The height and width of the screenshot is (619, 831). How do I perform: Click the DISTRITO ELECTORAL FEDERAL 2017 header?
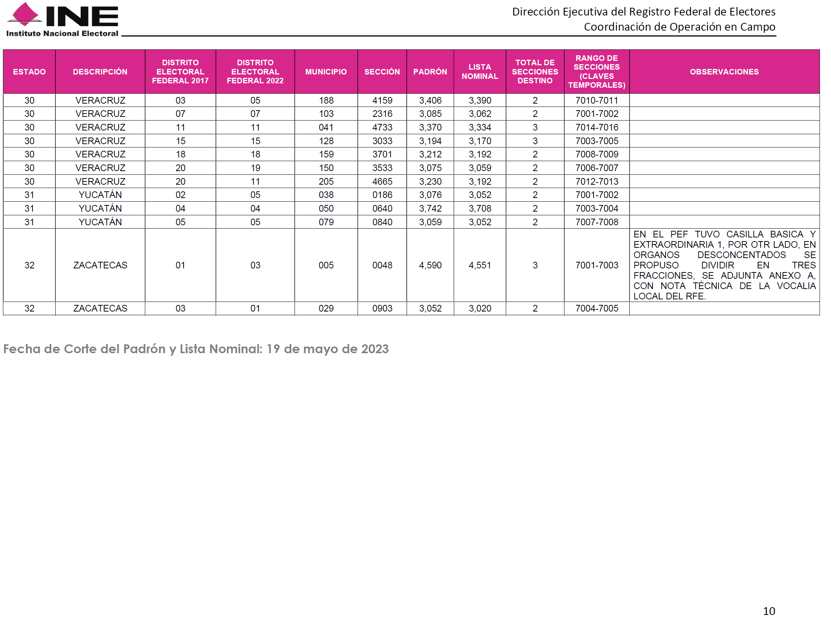pyautogui.click(x=180, y=72)
